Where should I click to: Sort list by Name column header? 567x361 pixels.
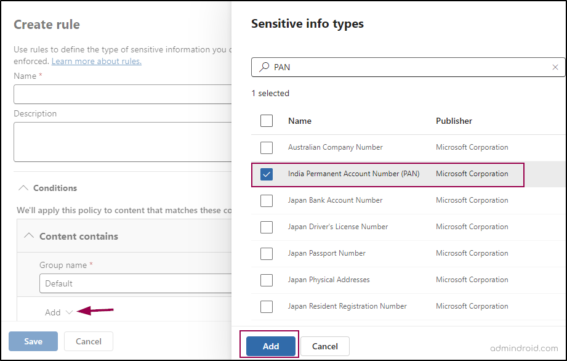pos(300,121)
